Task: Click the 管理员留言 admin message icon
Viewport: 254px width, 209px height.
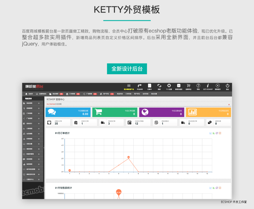Action: click(179, 86)
